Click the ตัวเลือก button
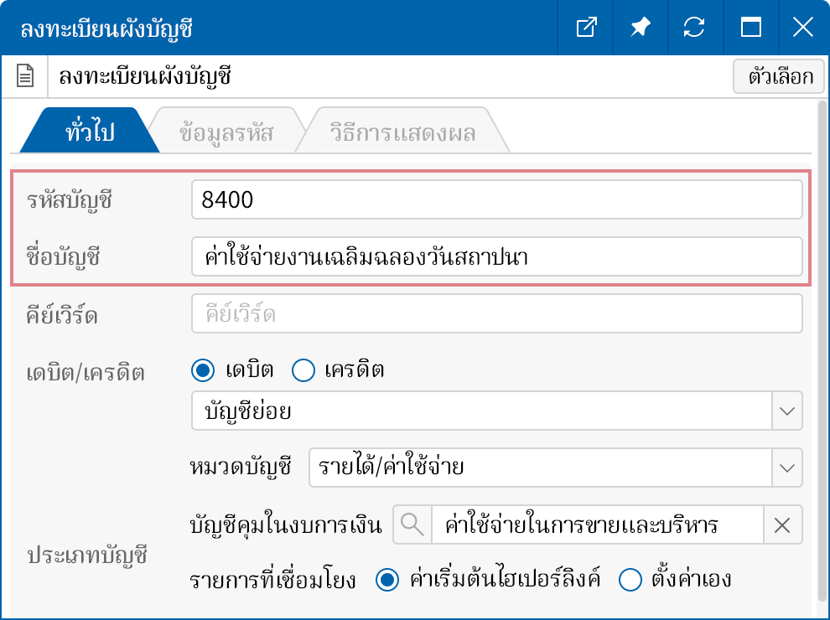830x620 pixels. click(776, 77)
